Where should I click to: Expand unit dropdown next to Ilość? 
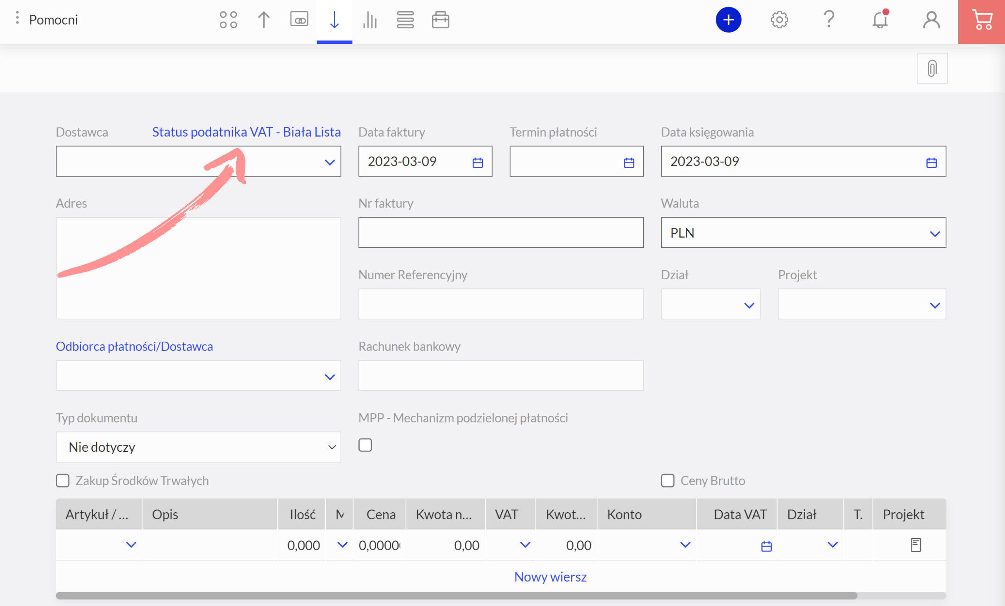(x=342, y=544)
